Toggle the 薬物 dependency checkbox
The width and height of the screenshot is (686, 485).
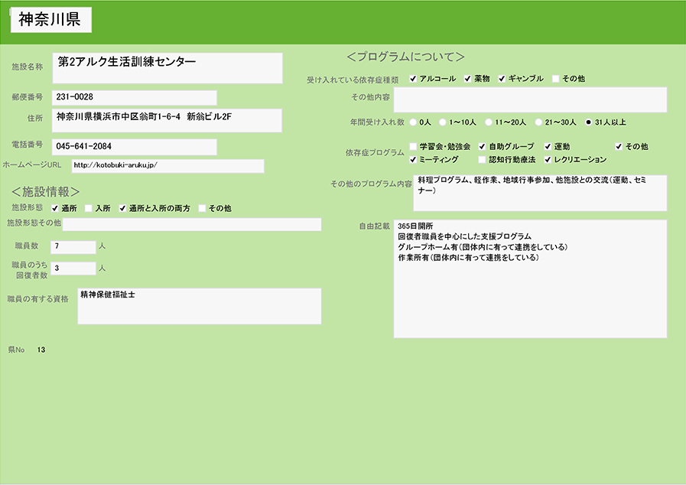[x=467, y=79]
